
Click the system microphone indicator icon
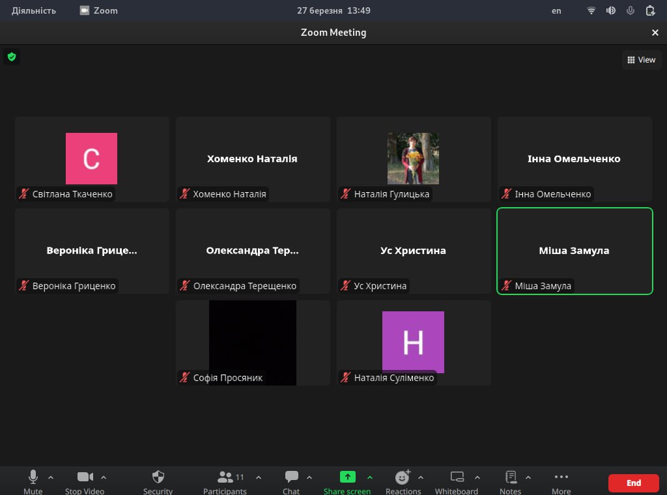tap(631, 10)
